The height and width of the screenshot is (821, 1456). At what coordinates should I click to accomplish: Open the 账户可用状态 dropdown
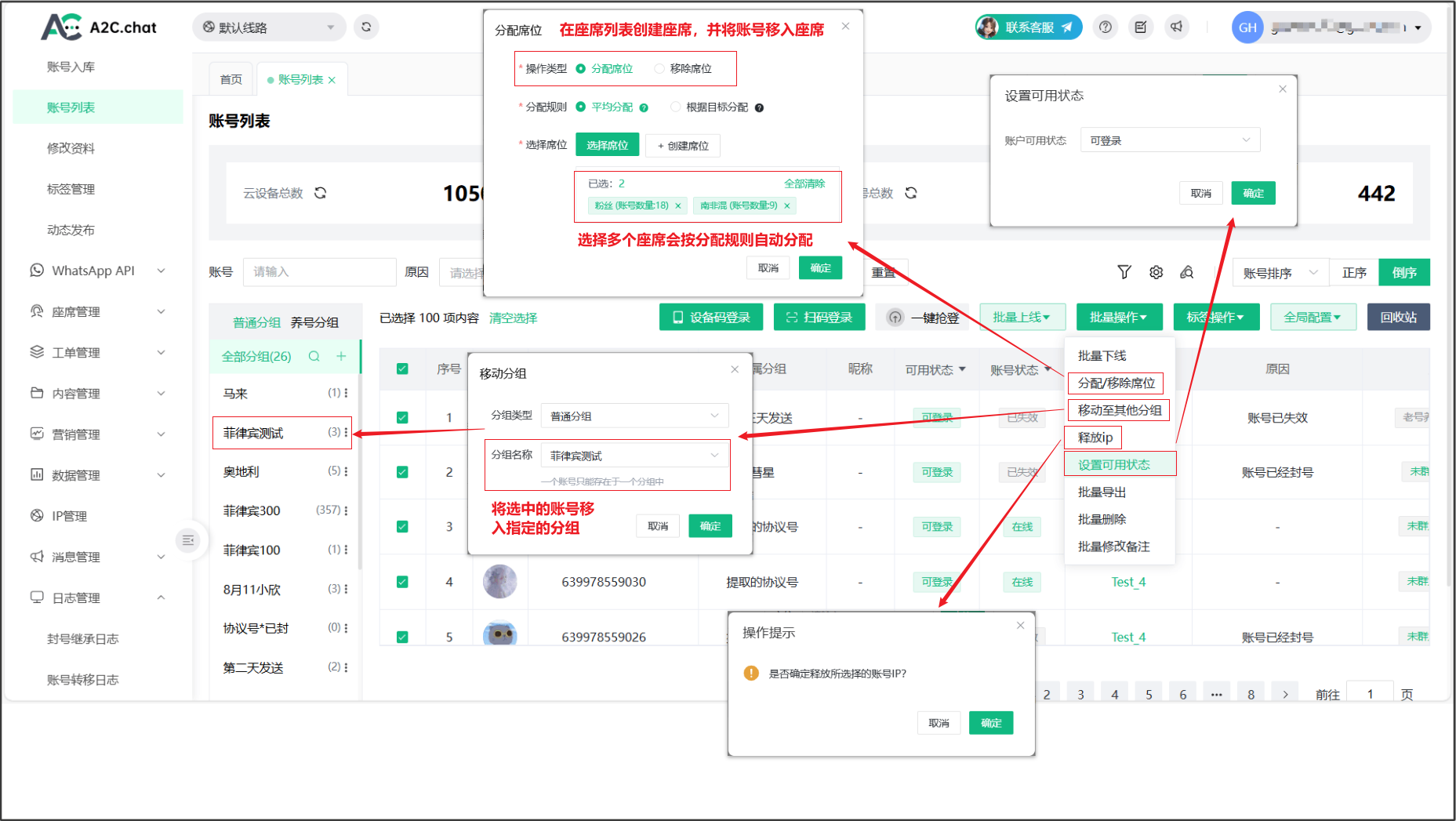pyautogui.click(x=1169, y=140)
